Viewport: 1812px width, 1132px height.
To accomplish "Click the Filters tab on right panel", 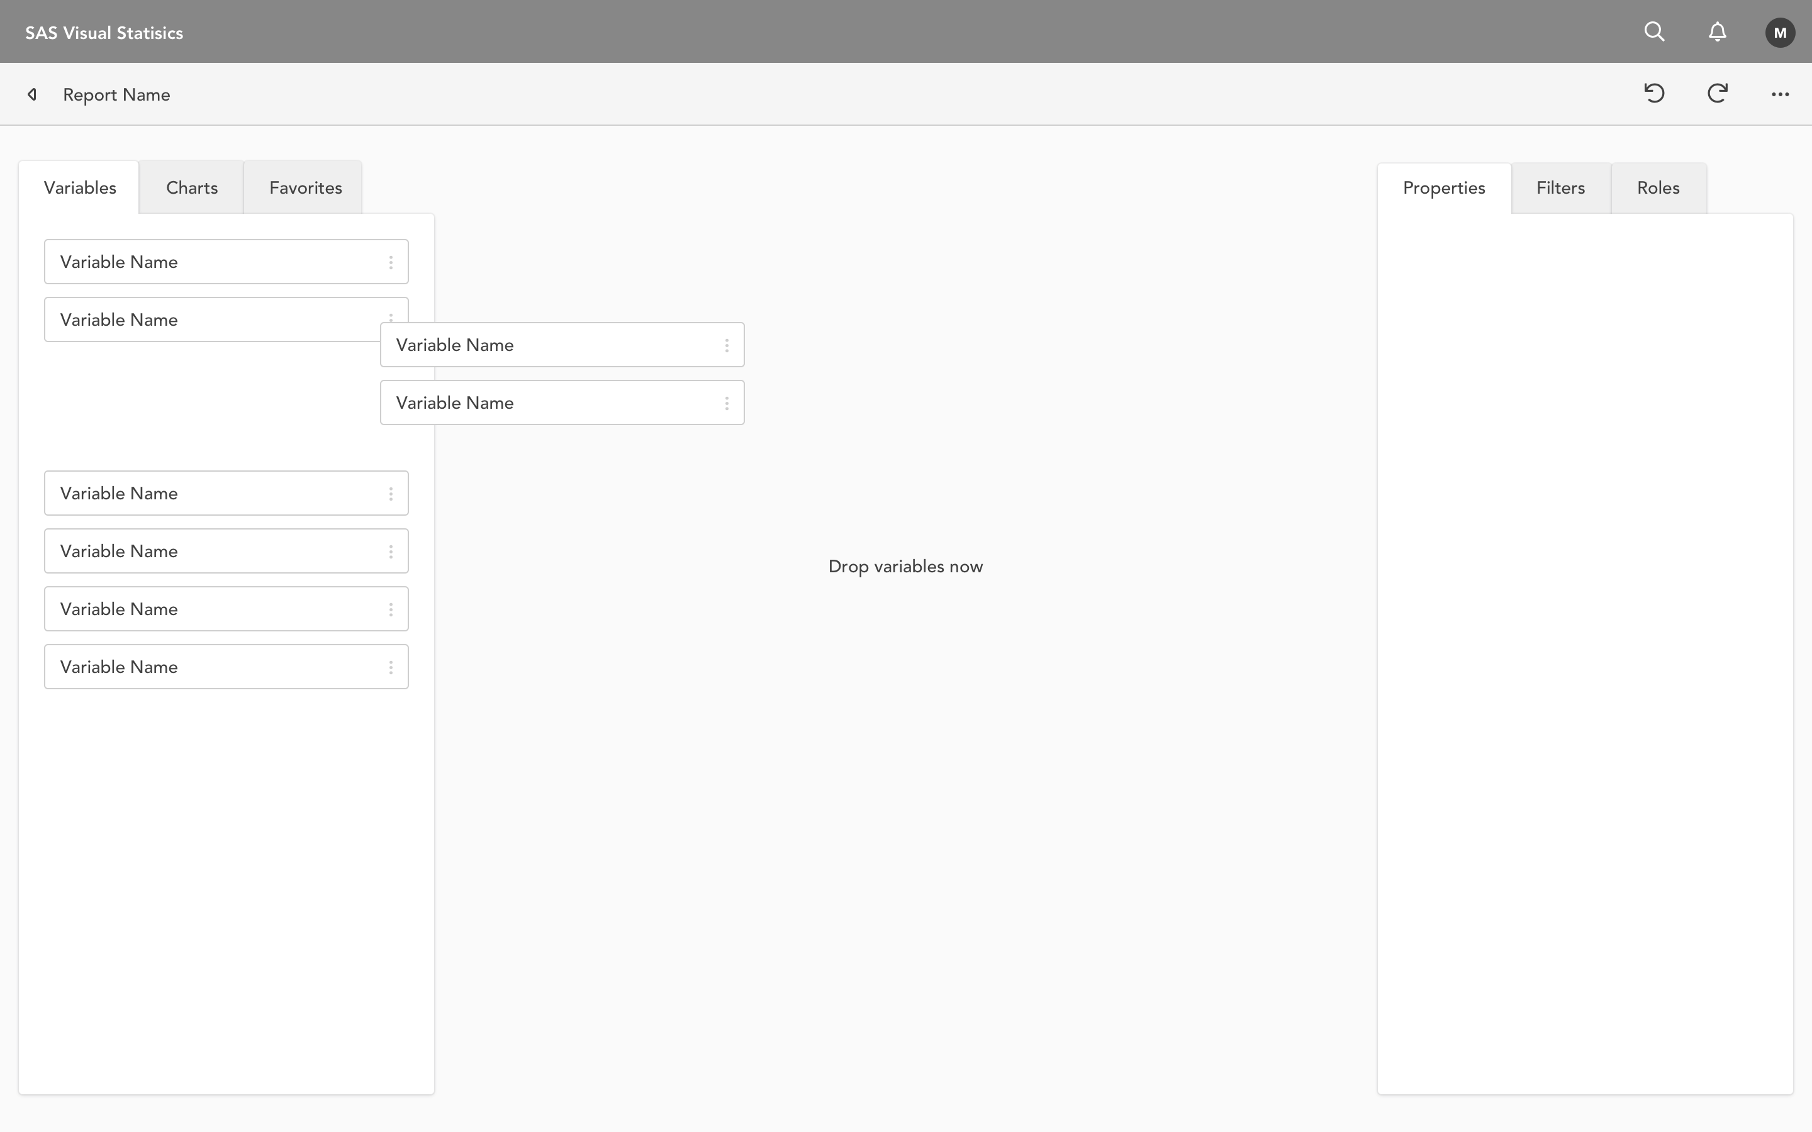I will [x=1560, y=188].
